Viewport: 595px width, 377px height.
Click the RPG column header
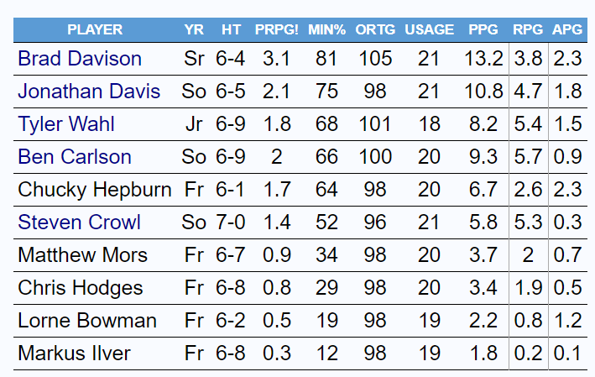pos(529,29)
